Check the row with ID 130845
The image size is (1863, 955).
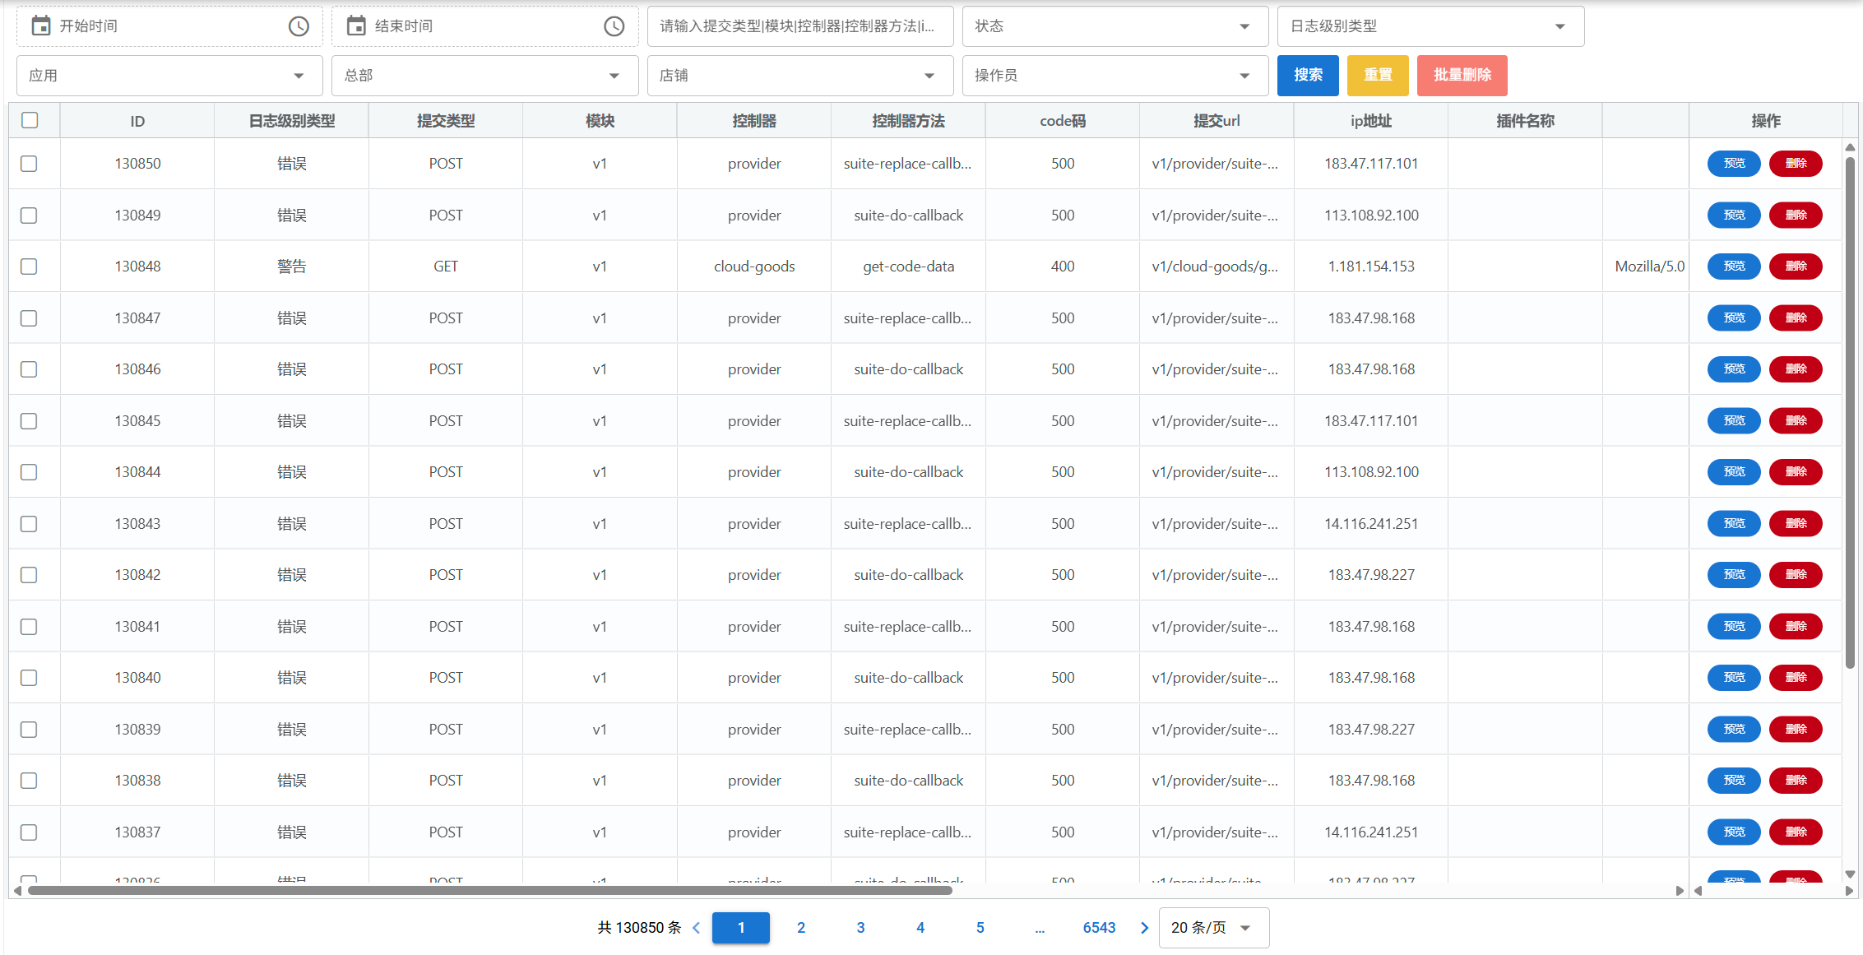[x=29, y=421]
